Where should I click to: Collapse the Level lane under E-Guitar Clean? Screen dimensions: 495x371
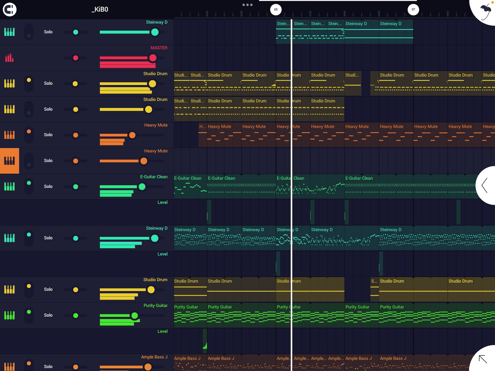[162, 203]
